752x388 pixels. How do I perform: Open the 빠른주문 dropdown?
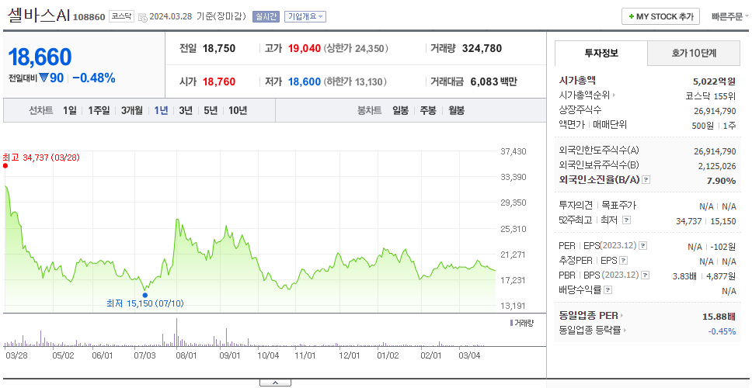(729, 17)
